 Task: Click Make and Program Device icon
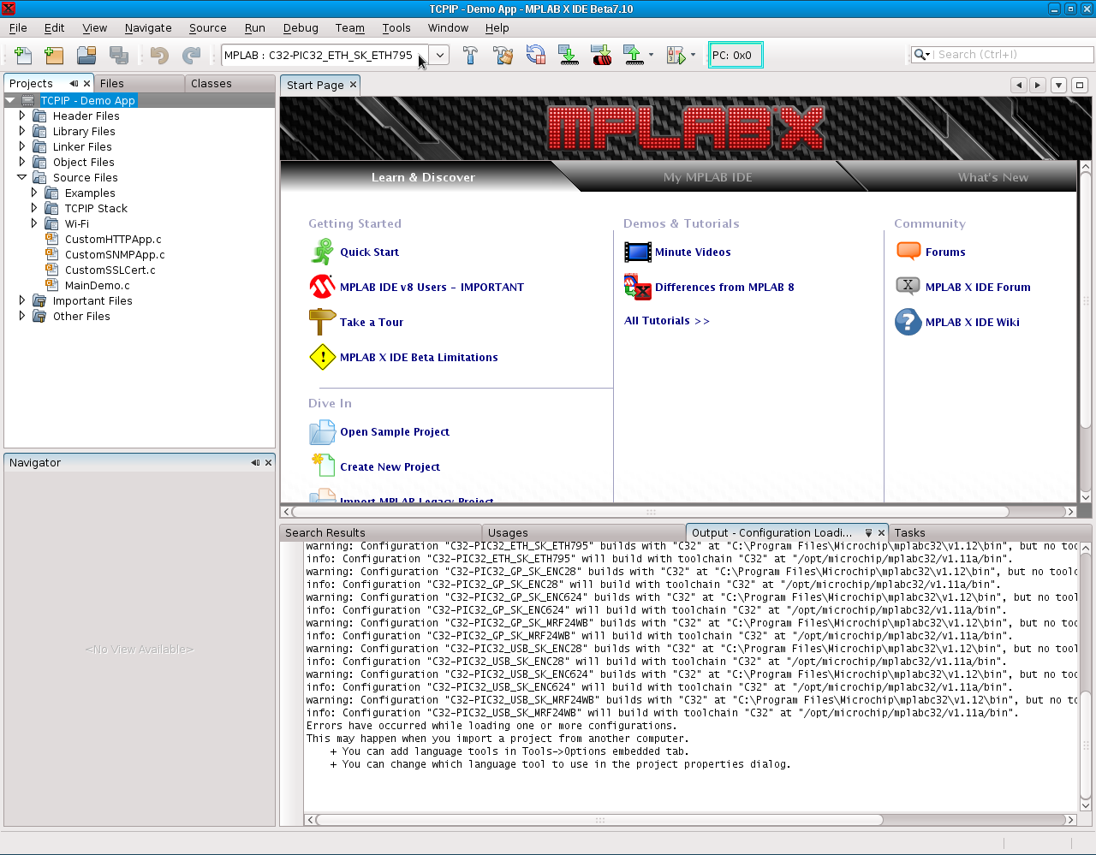(x=569, y=56)
